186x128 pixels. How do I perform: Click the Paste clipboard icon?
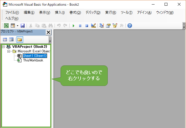pyautogui.click(x=44, y=26)
